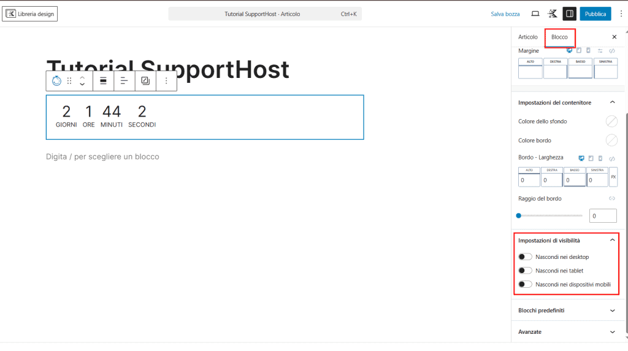This screenshot has width=628, height=351.
Task: Click link-sides icon in Bordo - Larghezza row
Action: (x=612, y=159)
